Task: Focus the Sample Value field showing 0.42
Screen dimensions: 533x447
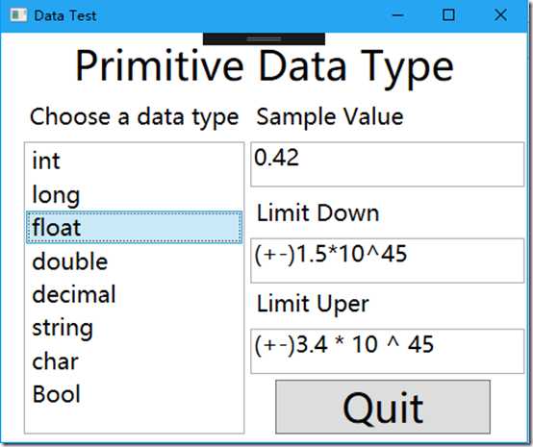Action: click(x=387, y=164)
